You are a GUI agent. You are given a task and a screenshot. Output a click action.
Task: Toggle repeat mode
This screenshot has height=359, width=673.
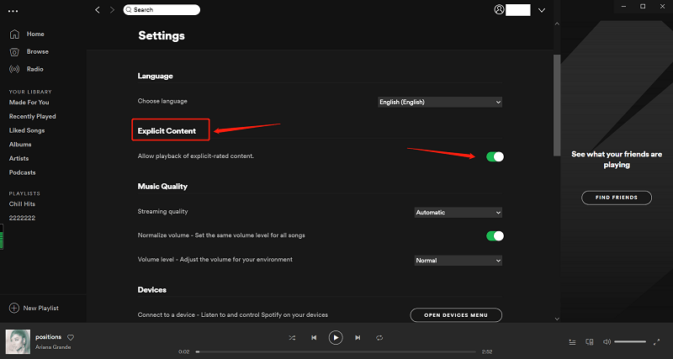(379, 338)
